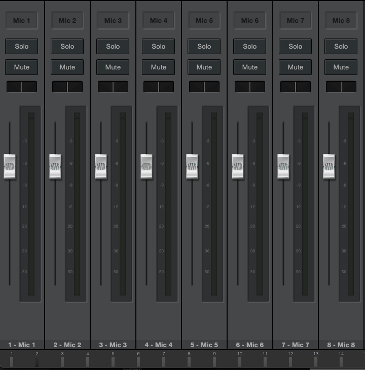
Task: Click mini meter 14 in bottom overview strip
Action: 341,361
